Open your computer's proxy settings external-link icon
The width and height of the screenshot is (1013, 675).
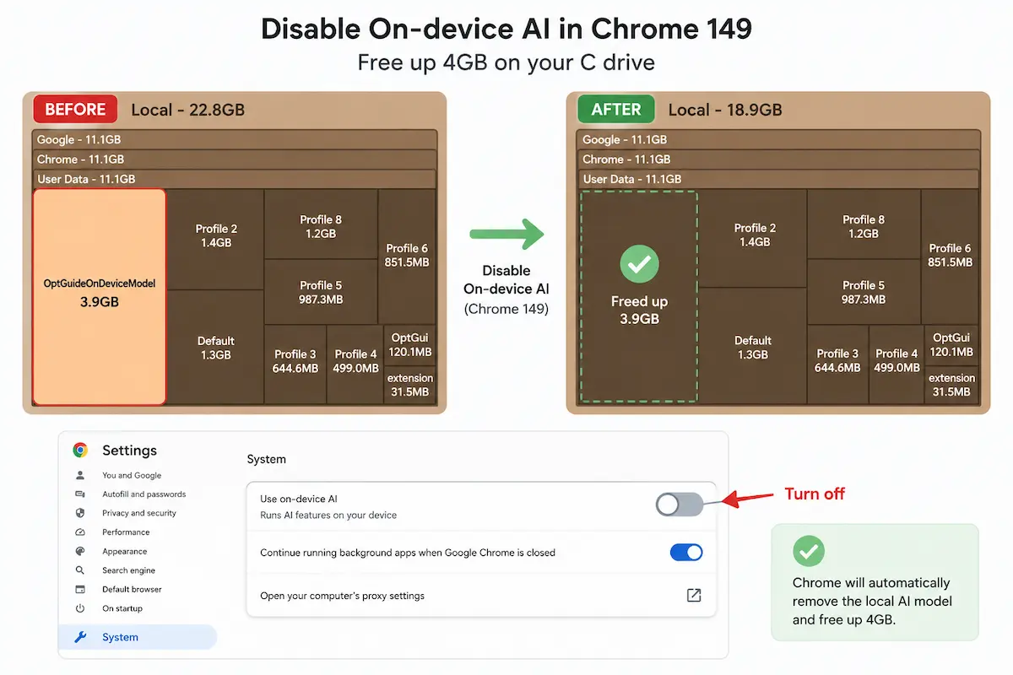(x=694, y=595)
